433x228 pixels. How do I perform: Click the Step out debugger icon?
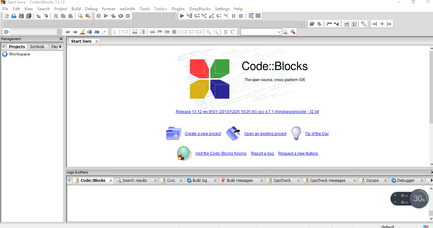212,16
